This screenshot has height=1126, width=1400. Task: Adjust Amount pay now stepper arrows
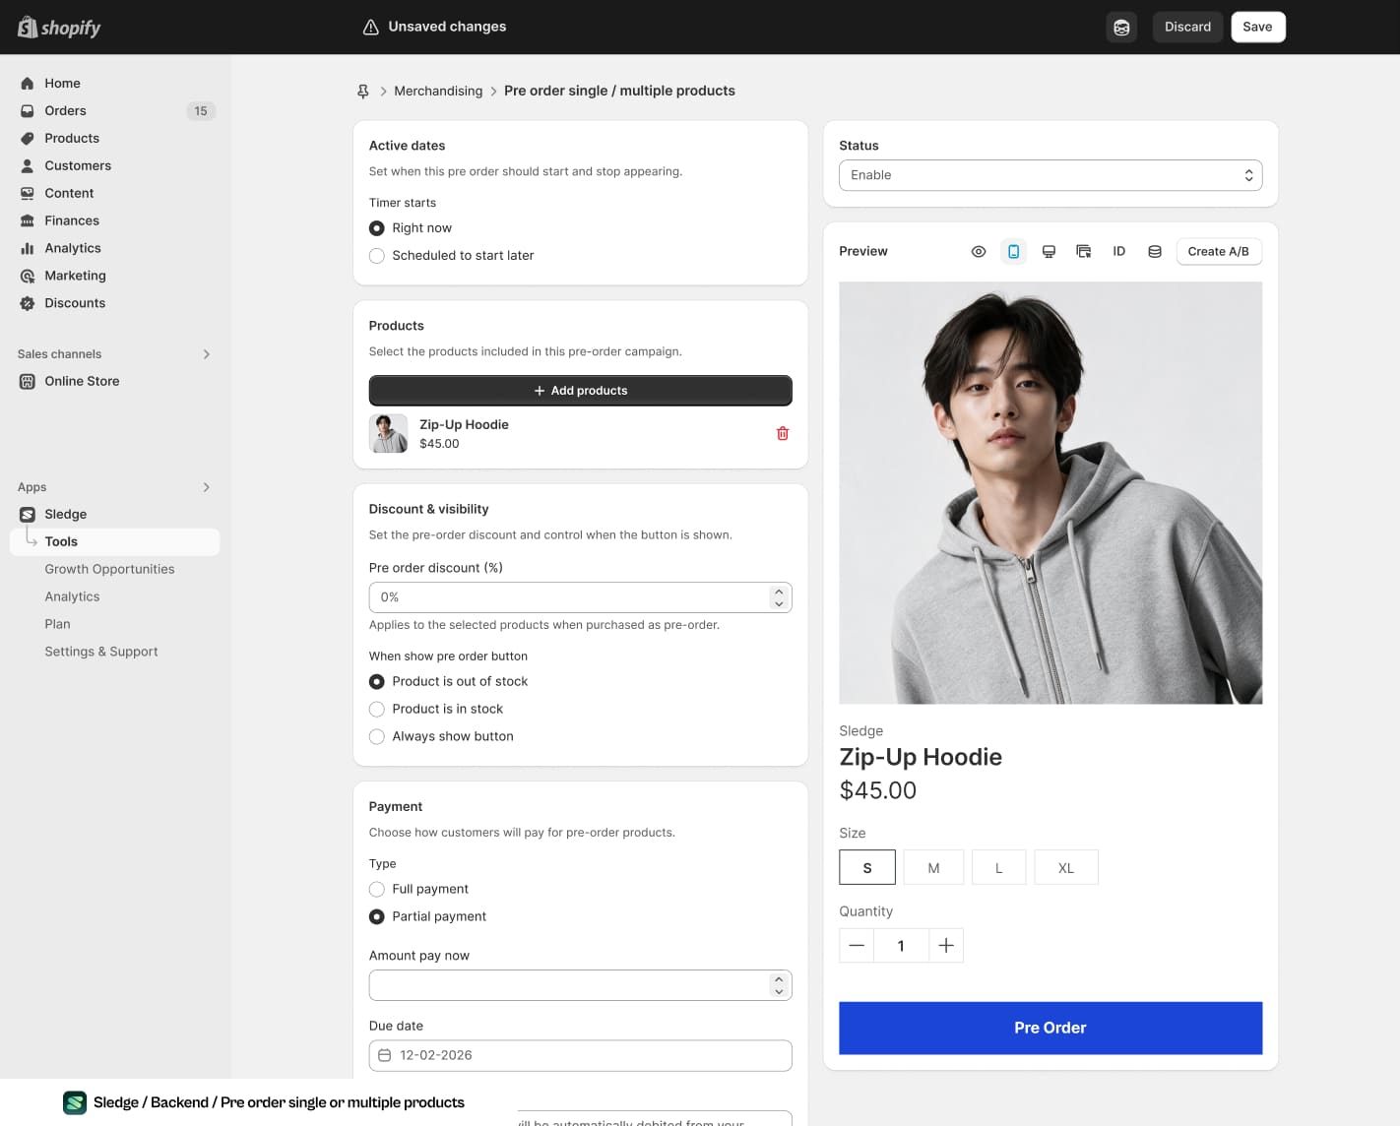779,985
